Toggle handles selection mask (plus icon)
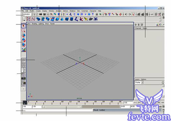 67,14
